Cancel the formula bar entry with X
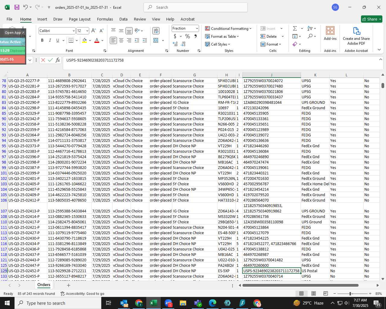The image size is (386, 309). tap(43, 60)
